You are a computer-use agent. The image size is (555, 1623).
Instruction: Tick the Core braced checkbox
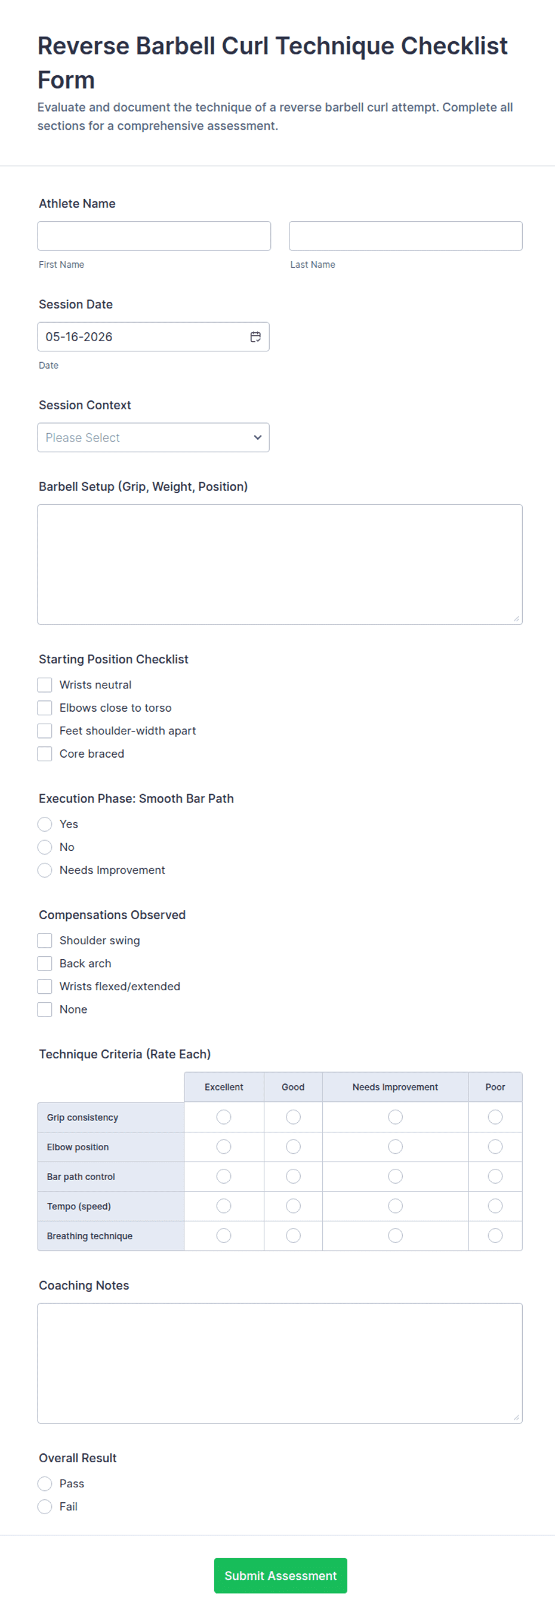coord(45,754)
